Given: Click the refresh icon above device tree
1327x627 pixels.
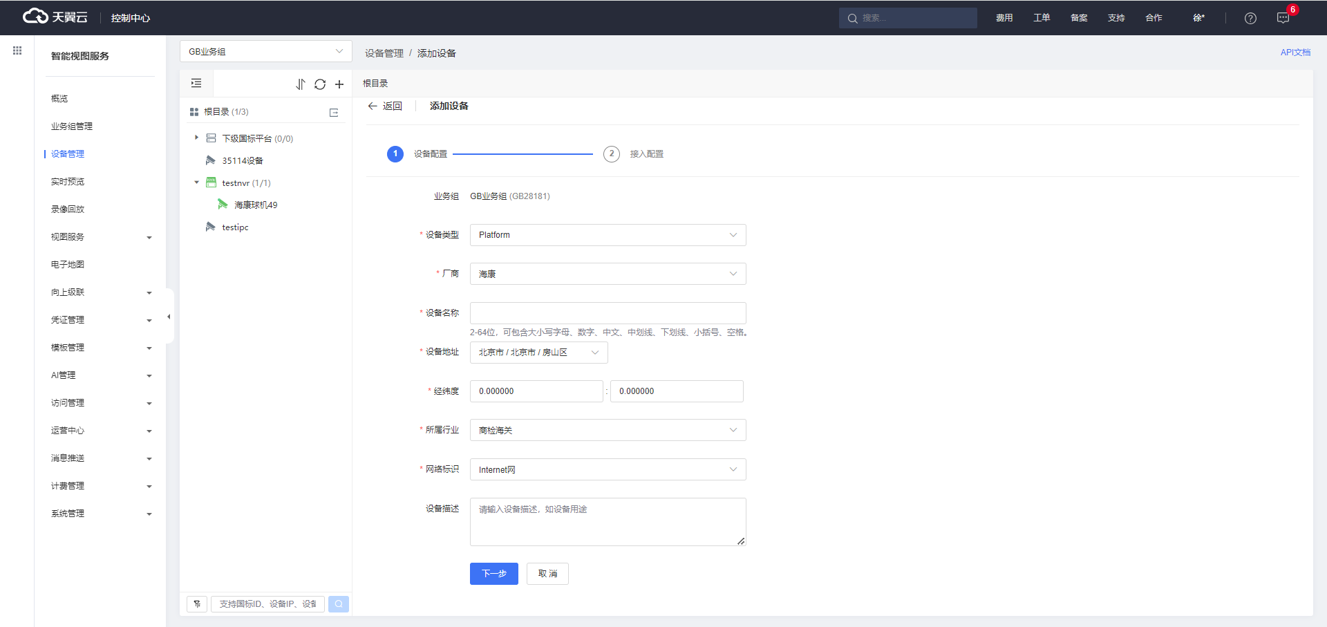Looking at the screenshot, I should click(x=319, y=84).
